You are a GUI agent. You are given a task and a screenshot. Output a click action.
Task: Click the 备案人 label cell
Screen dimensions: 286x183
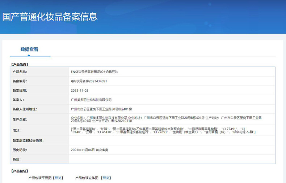[x=39, y=100]
